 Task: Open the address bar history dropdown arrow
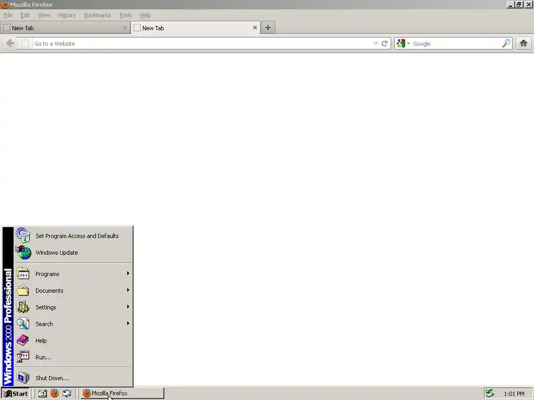point(375,44)
